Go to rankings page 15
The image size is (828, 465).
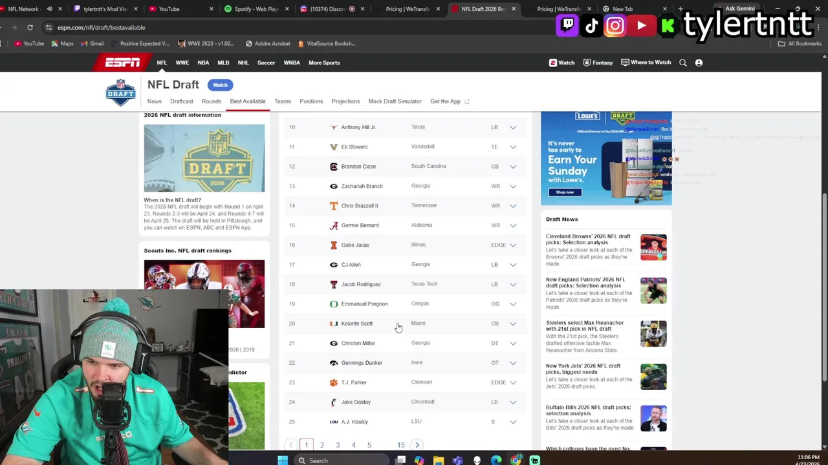click(x=401, y=445)
